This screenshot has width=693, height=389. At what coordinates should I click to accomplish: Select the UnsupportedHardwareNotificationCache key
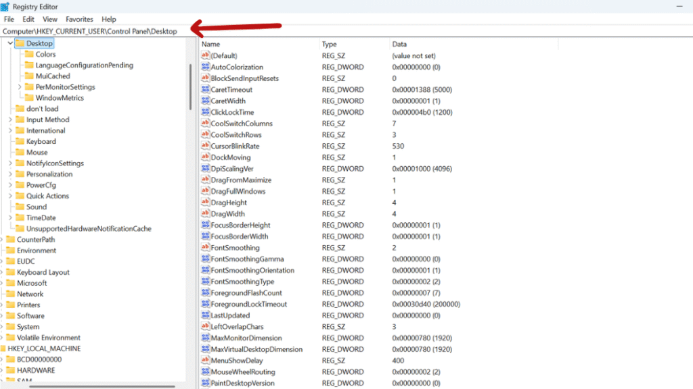[89, 228]
